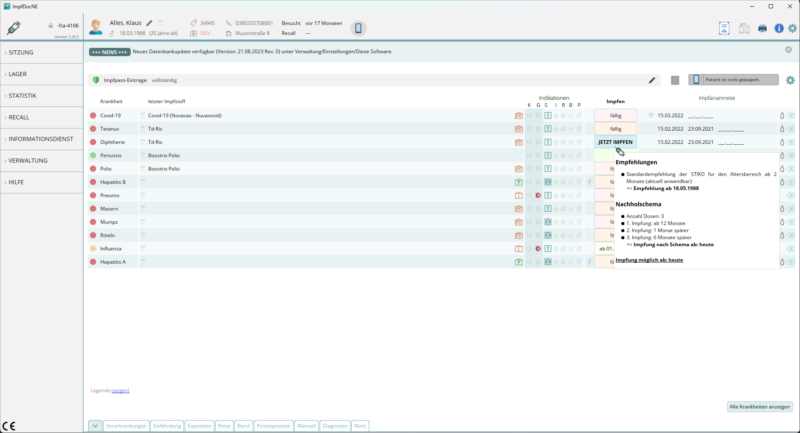The image size is (800, 433).
Task: Click the drop icon in Covid-19 row
Action: [x=782, y=116]
